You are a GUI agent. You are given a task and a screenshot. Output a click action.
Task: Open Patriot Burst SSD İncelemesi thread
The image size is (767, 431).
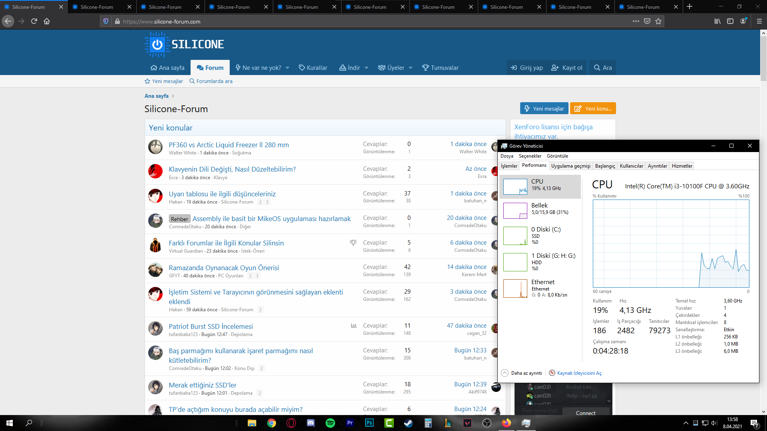point(211,326)
